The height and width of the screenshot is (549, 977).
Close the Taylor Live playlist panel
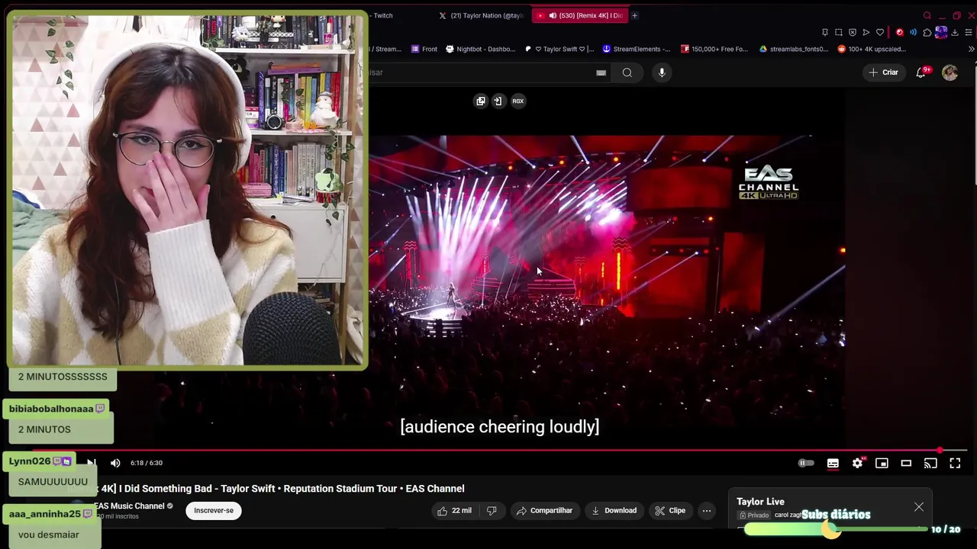coord(919,507)
